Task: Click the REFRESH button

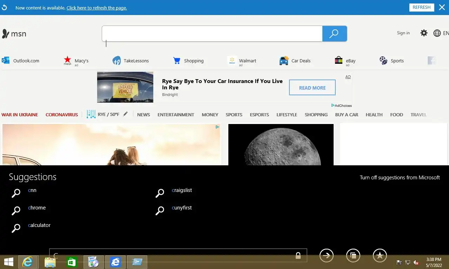Action: (x=422, y=7)
